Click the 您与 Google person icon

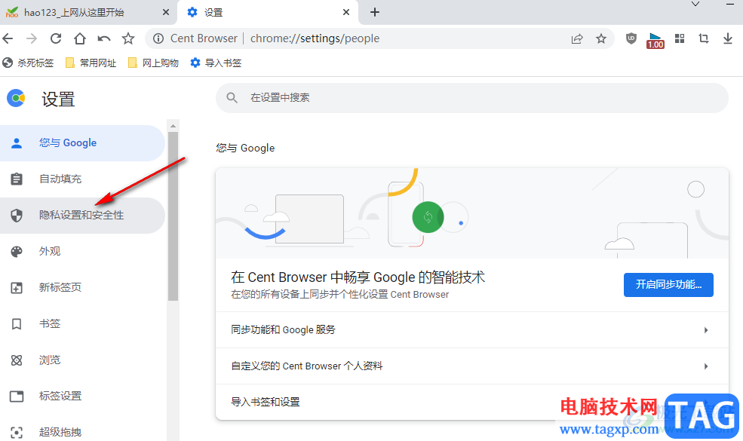coord(17,143)
